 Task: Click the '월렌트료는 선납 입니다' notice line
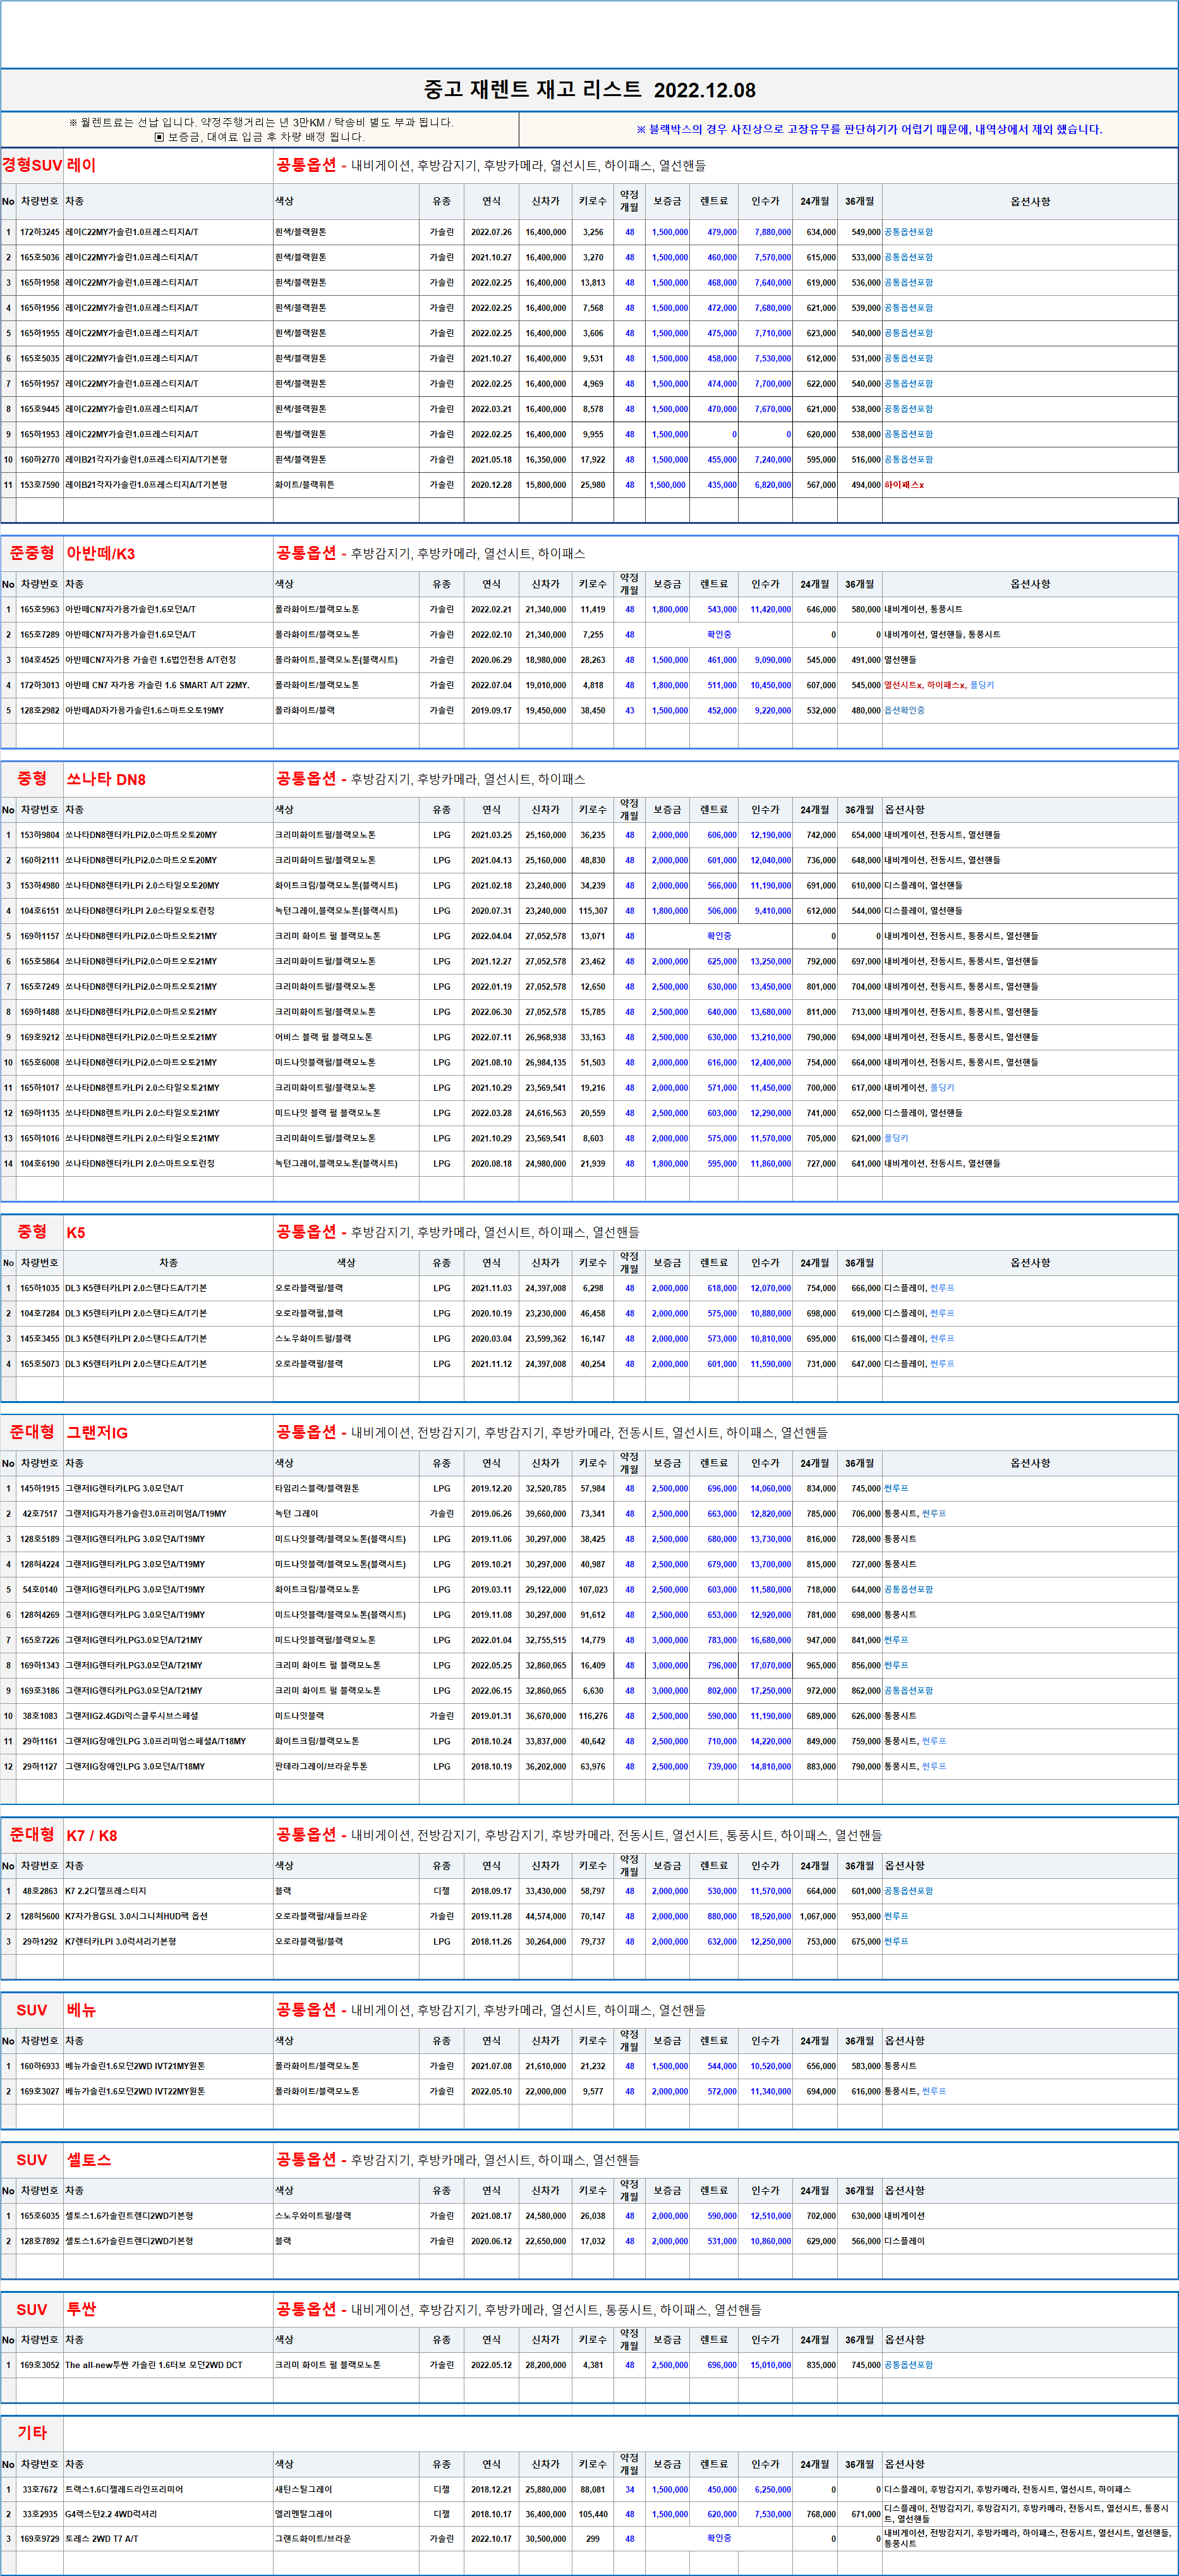click(260, 122)
